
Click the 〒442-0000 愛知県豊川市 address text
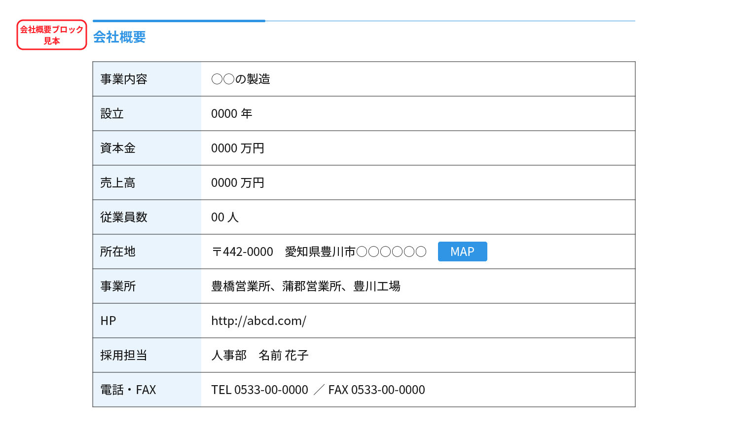(x=319, y=252)
